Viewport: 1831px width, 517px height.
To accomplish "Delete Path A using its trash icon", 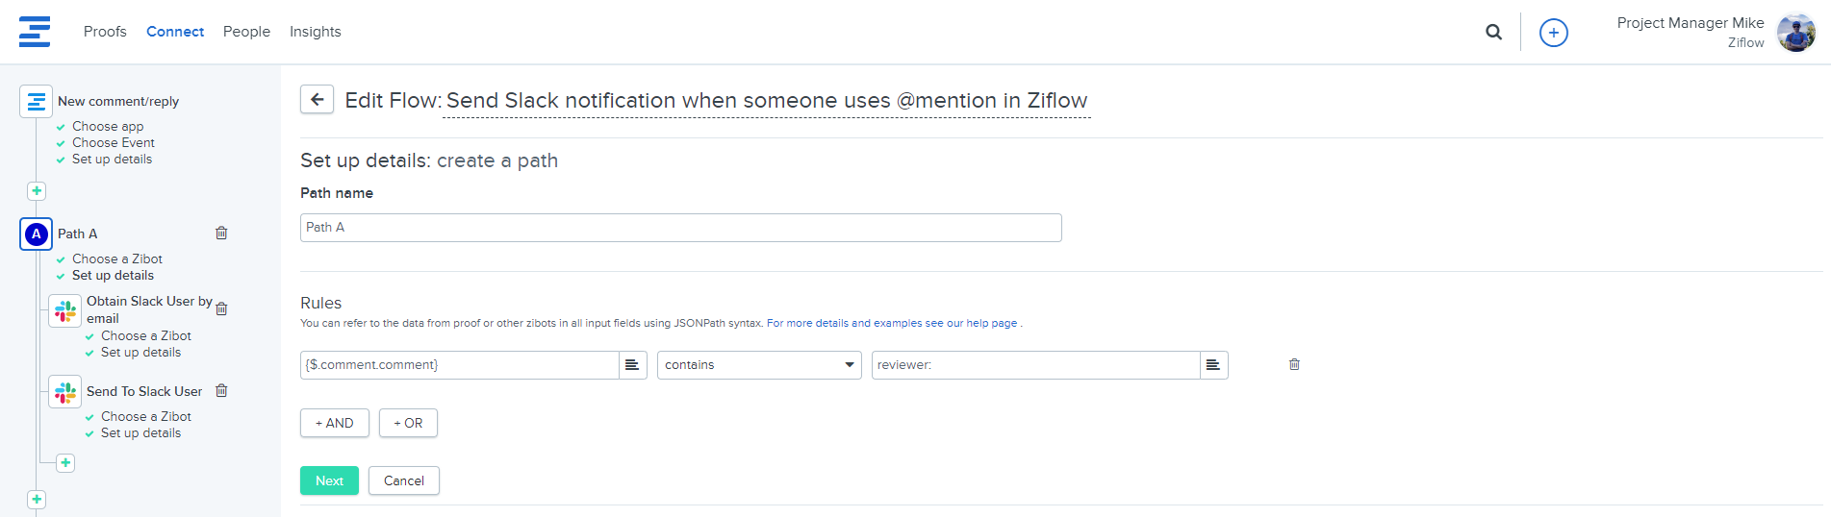I will [x=221, y=233].
